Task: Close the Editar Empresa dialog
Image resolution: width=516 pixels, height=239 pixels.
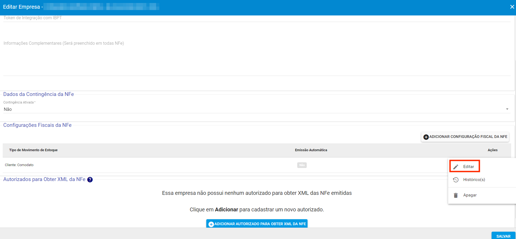Action: (x=512, y=7)
